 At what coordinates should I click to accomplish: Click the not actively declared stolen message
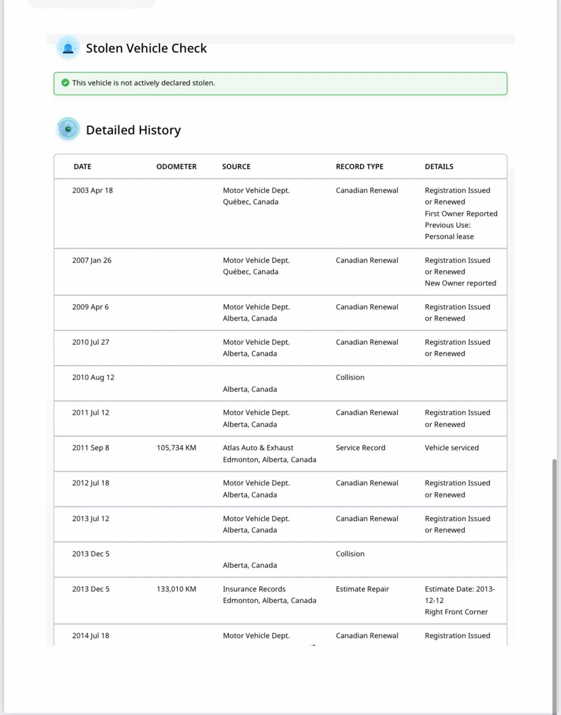(143, 83)
